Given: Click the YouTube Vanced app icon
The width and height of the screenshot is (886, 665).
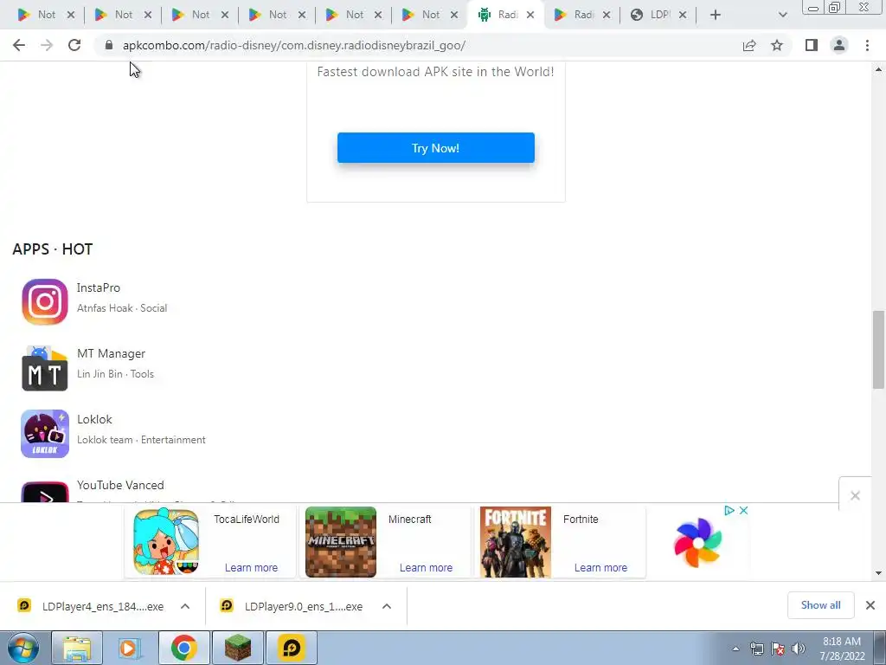Looking at the screenshot, I should click(x=45, y=492).
